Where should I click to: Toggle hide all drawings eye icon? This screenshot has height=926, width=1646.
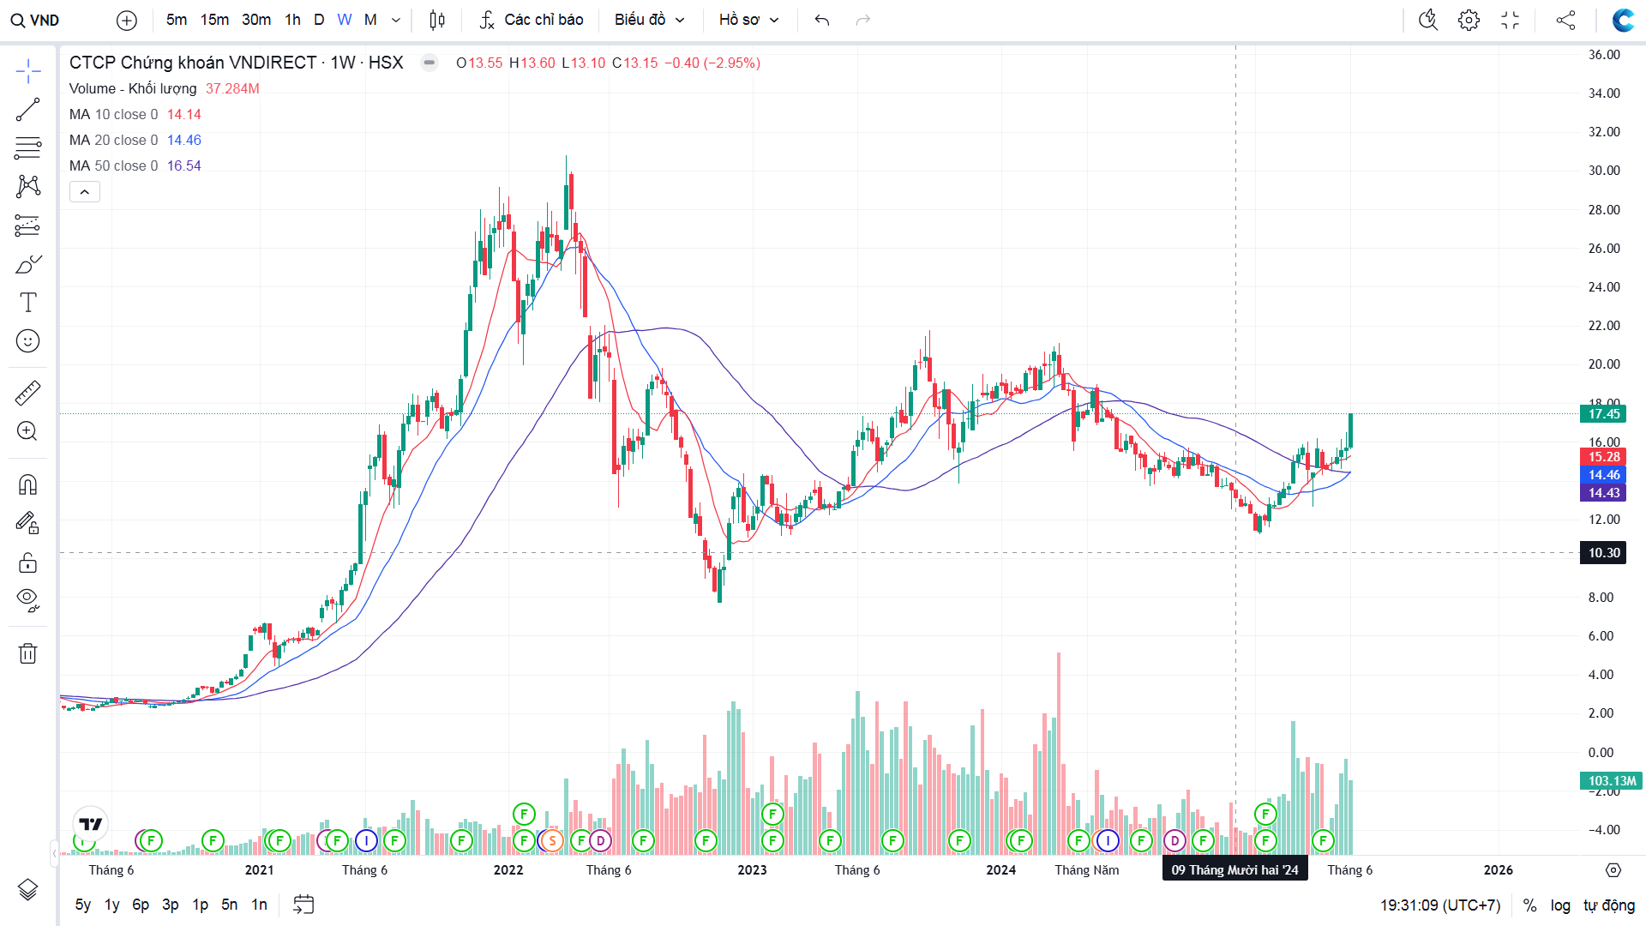27,599
